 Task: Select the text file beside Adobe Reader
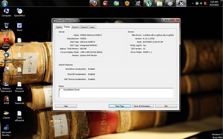[x=19, y=42]
